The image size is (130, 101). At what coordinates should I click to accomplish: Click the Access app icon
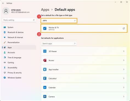click(x=45, y=60)
